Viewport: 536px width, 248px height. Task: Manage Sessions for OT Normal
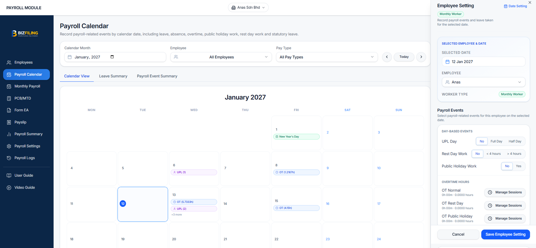[505, 192]
